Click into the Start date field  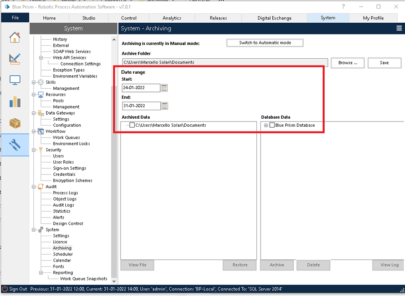click(x=141, y=88)
